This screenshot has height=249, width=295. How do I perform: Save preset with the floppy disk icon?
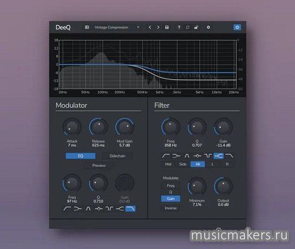167,27
